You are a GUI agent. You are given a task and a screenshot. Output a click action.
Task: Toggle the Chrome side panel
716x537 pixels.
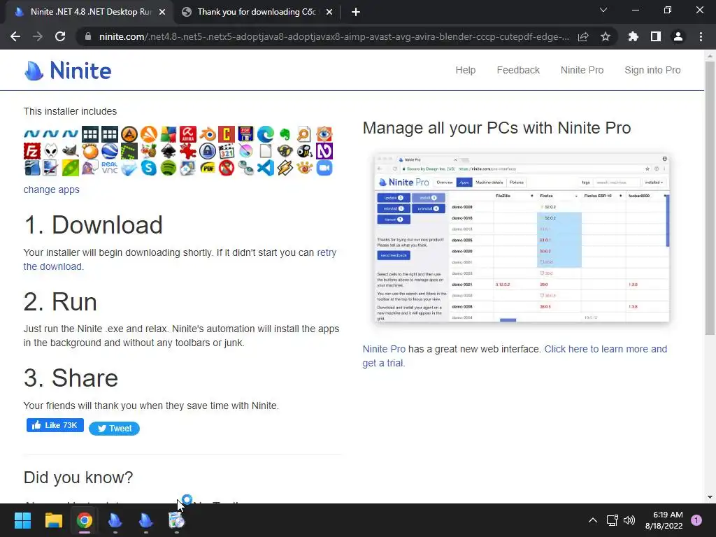tap(656, 36)
